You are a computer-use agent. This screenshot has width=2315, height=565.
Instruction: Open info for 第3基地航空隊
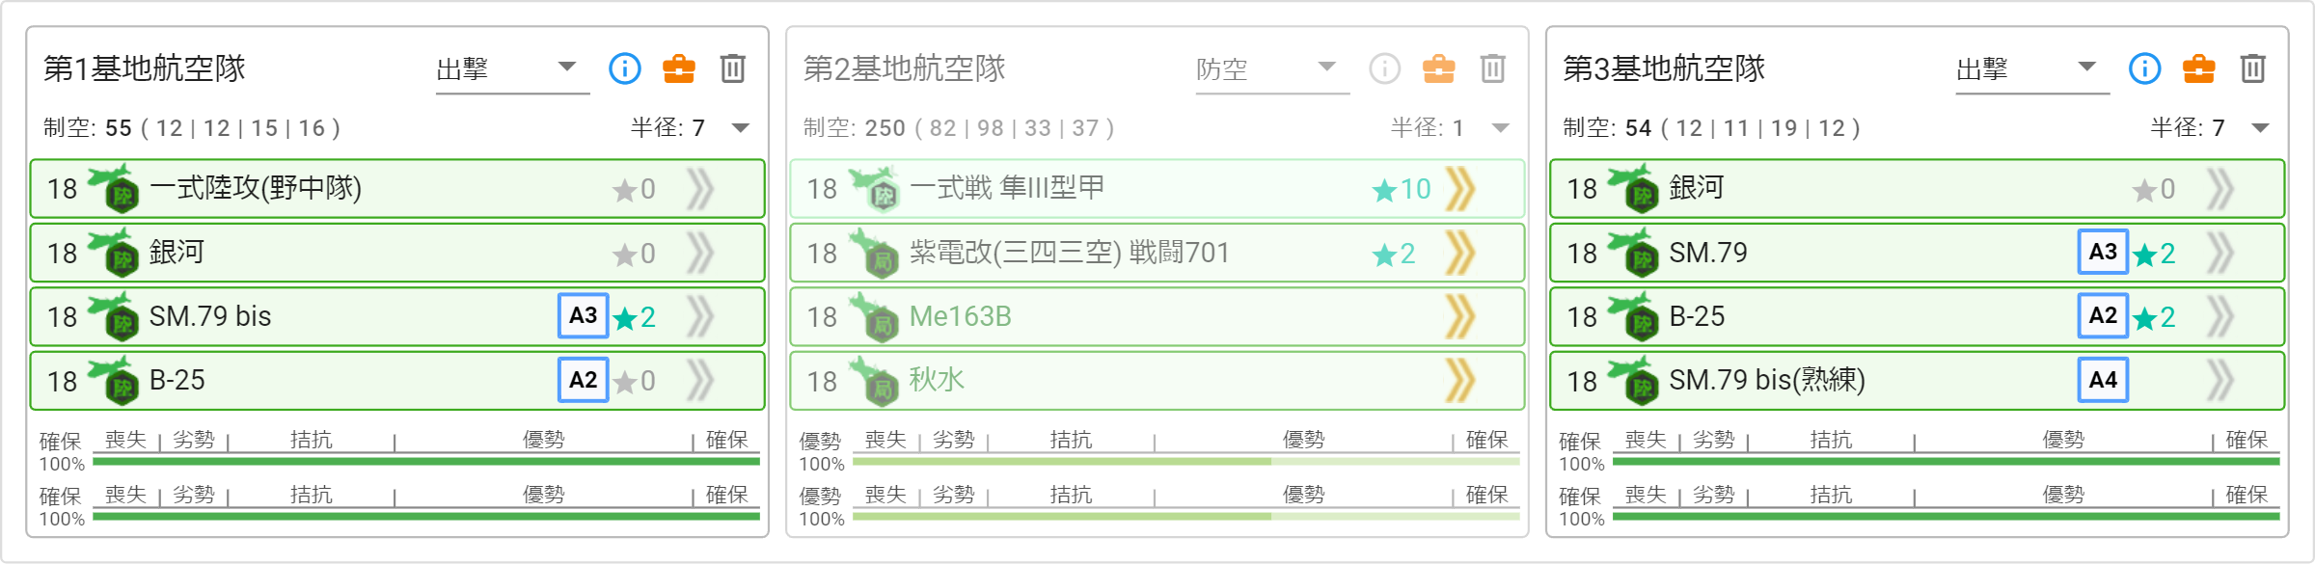(x=2144, y=68)
